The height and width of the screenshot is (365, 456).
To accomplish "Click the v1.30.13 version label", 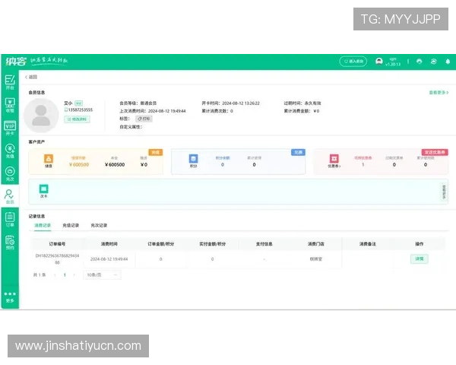I will pos(393,65).
